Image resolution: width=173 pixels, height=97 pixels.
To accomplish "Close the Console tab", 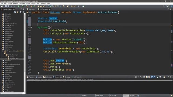I will [61, 77].
